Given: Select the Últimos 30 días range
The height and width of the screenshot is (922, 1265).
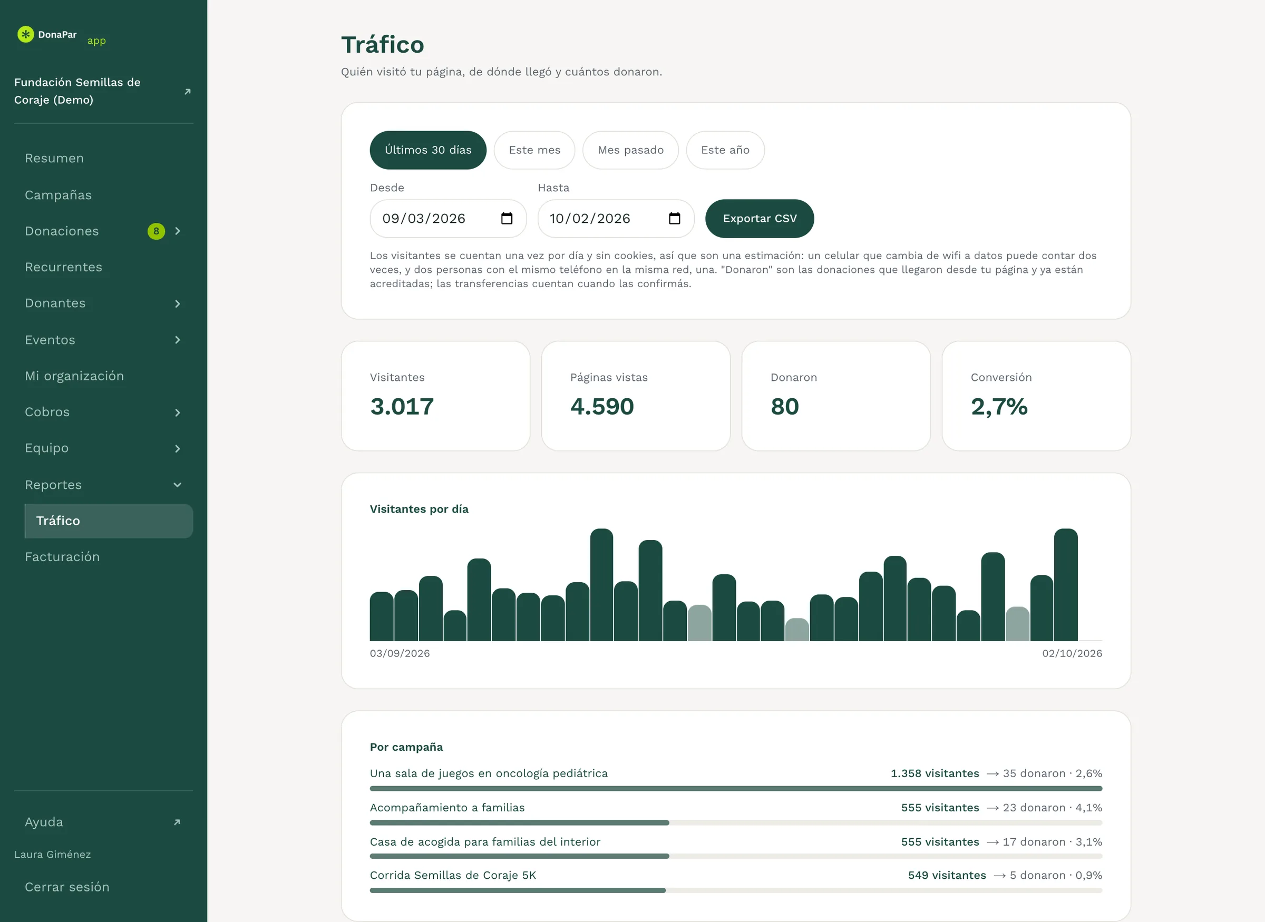Looking at the screenshot, I should pos(427,150).
